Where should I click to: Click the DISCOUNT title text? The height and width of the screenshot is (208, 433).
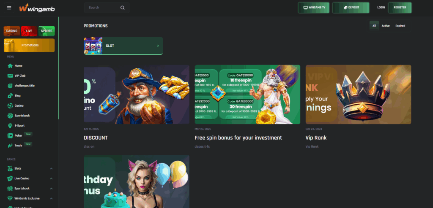tap(96, 138)
